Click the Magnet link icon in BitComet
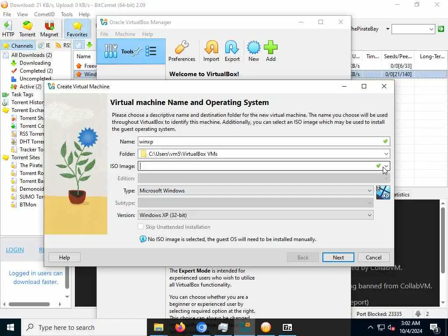This screenshot has width=448, height=336. point(49,28)
